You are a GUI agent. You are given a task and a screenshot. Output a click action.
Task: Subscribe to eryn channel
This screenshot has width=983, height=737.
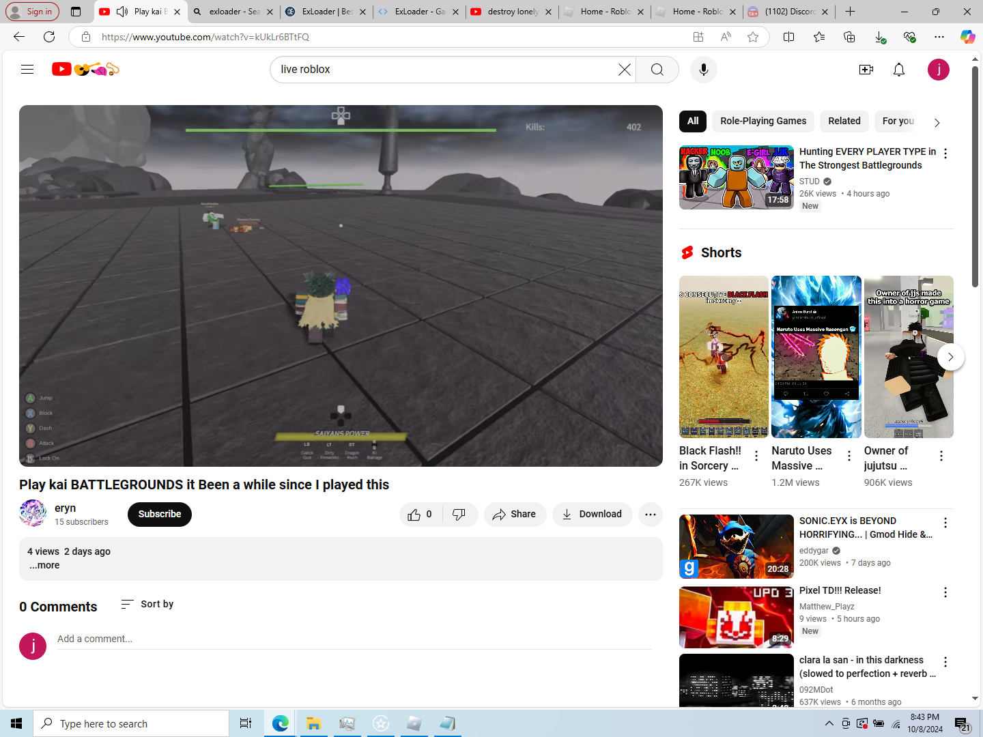[160, 515]
